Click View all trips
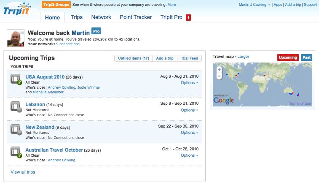This screenshot has height=185, width=319. pos(23,172)
